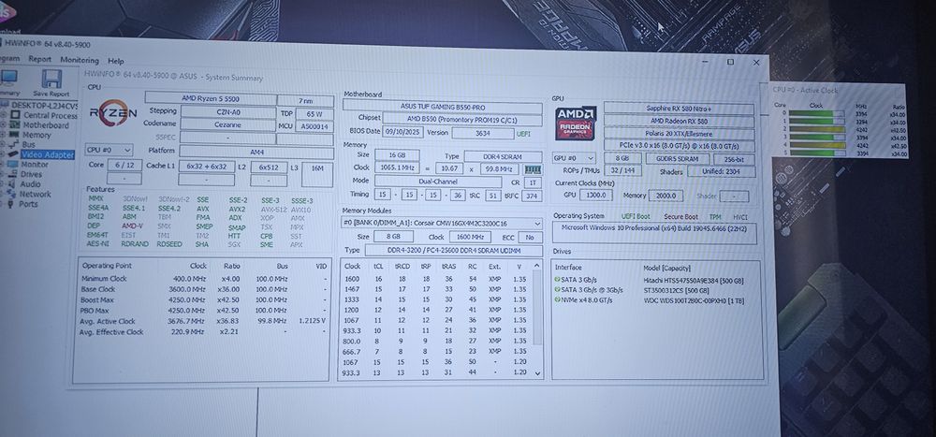Expand the Central Processor tree node
Screen dimensions: 936x437
point(3,115)
